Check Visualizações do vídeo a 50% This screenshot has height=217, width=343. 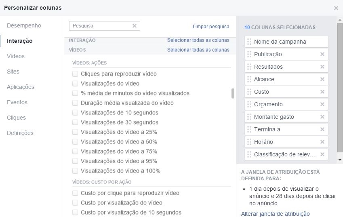[x=75, y=141]
